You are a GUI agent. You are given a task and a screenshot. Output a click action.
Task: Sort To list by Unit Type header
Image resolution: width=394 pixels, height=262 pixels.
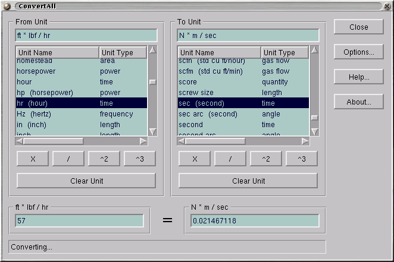coord(284,52)
